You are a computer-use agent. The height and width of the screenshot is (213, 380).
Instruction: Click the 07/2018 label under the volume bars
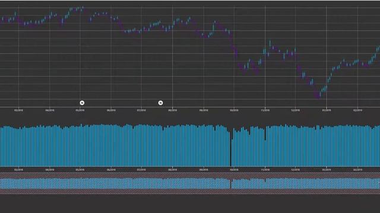(x=141, y=170)
